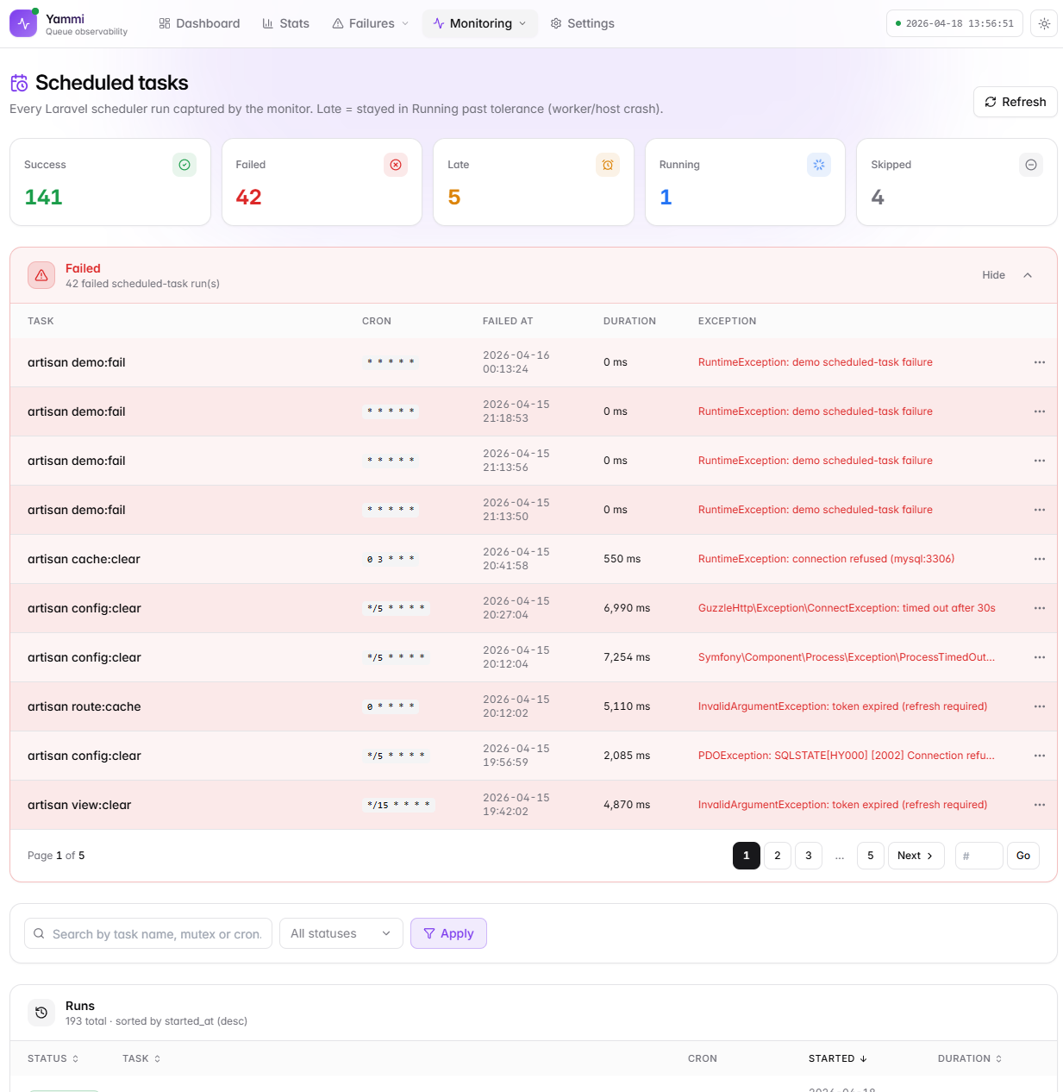Click the Failed card X-circle icon
This screenshot has width=1063, height=1092.
396,165
